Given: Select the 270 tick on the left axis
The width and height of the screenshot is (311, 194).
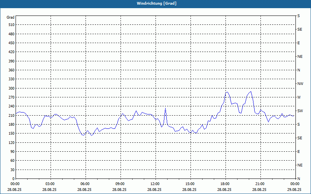Looking at the screenshot, I should (x=11, y=97).
